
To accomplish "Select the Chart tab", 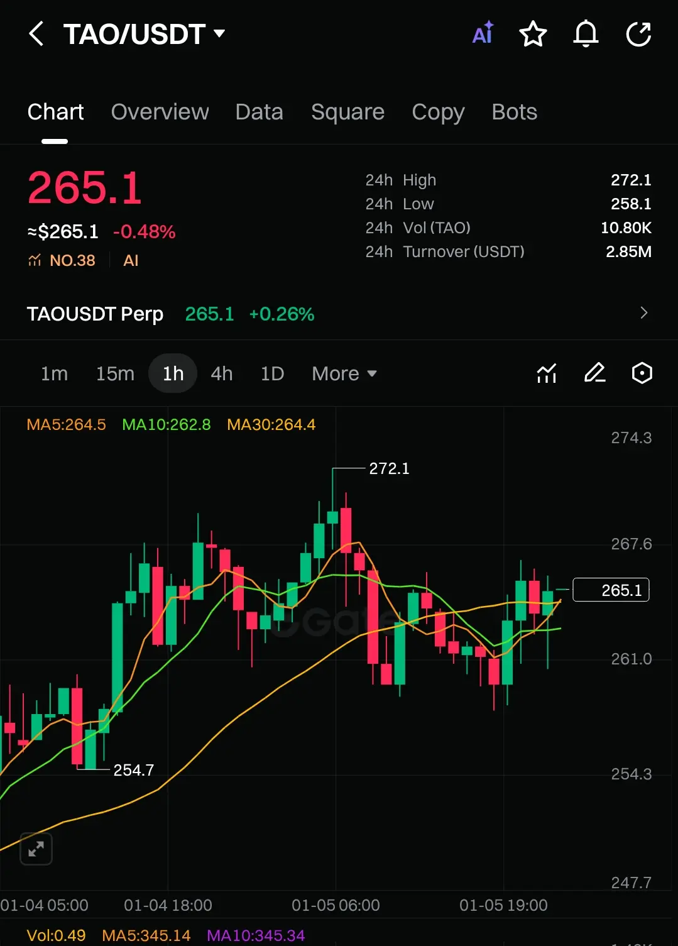I will click(x=55, y=112).
